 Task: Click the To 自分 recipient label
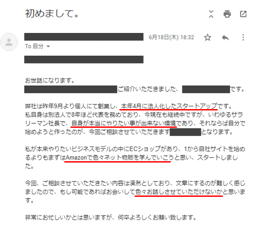coord(34,46)
